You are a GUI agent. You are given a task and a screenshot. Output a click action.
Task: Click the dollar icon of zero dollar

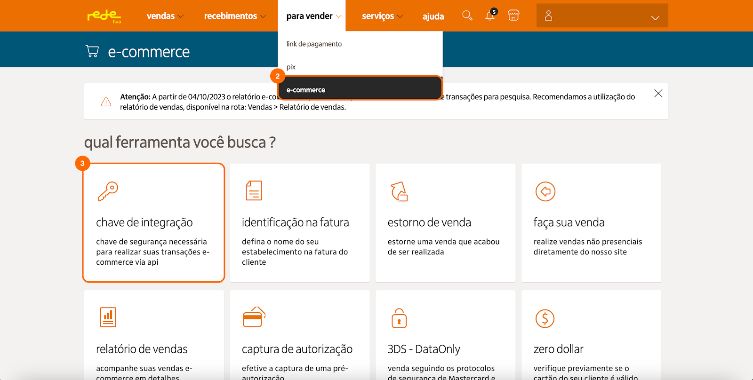click(545, 318)
